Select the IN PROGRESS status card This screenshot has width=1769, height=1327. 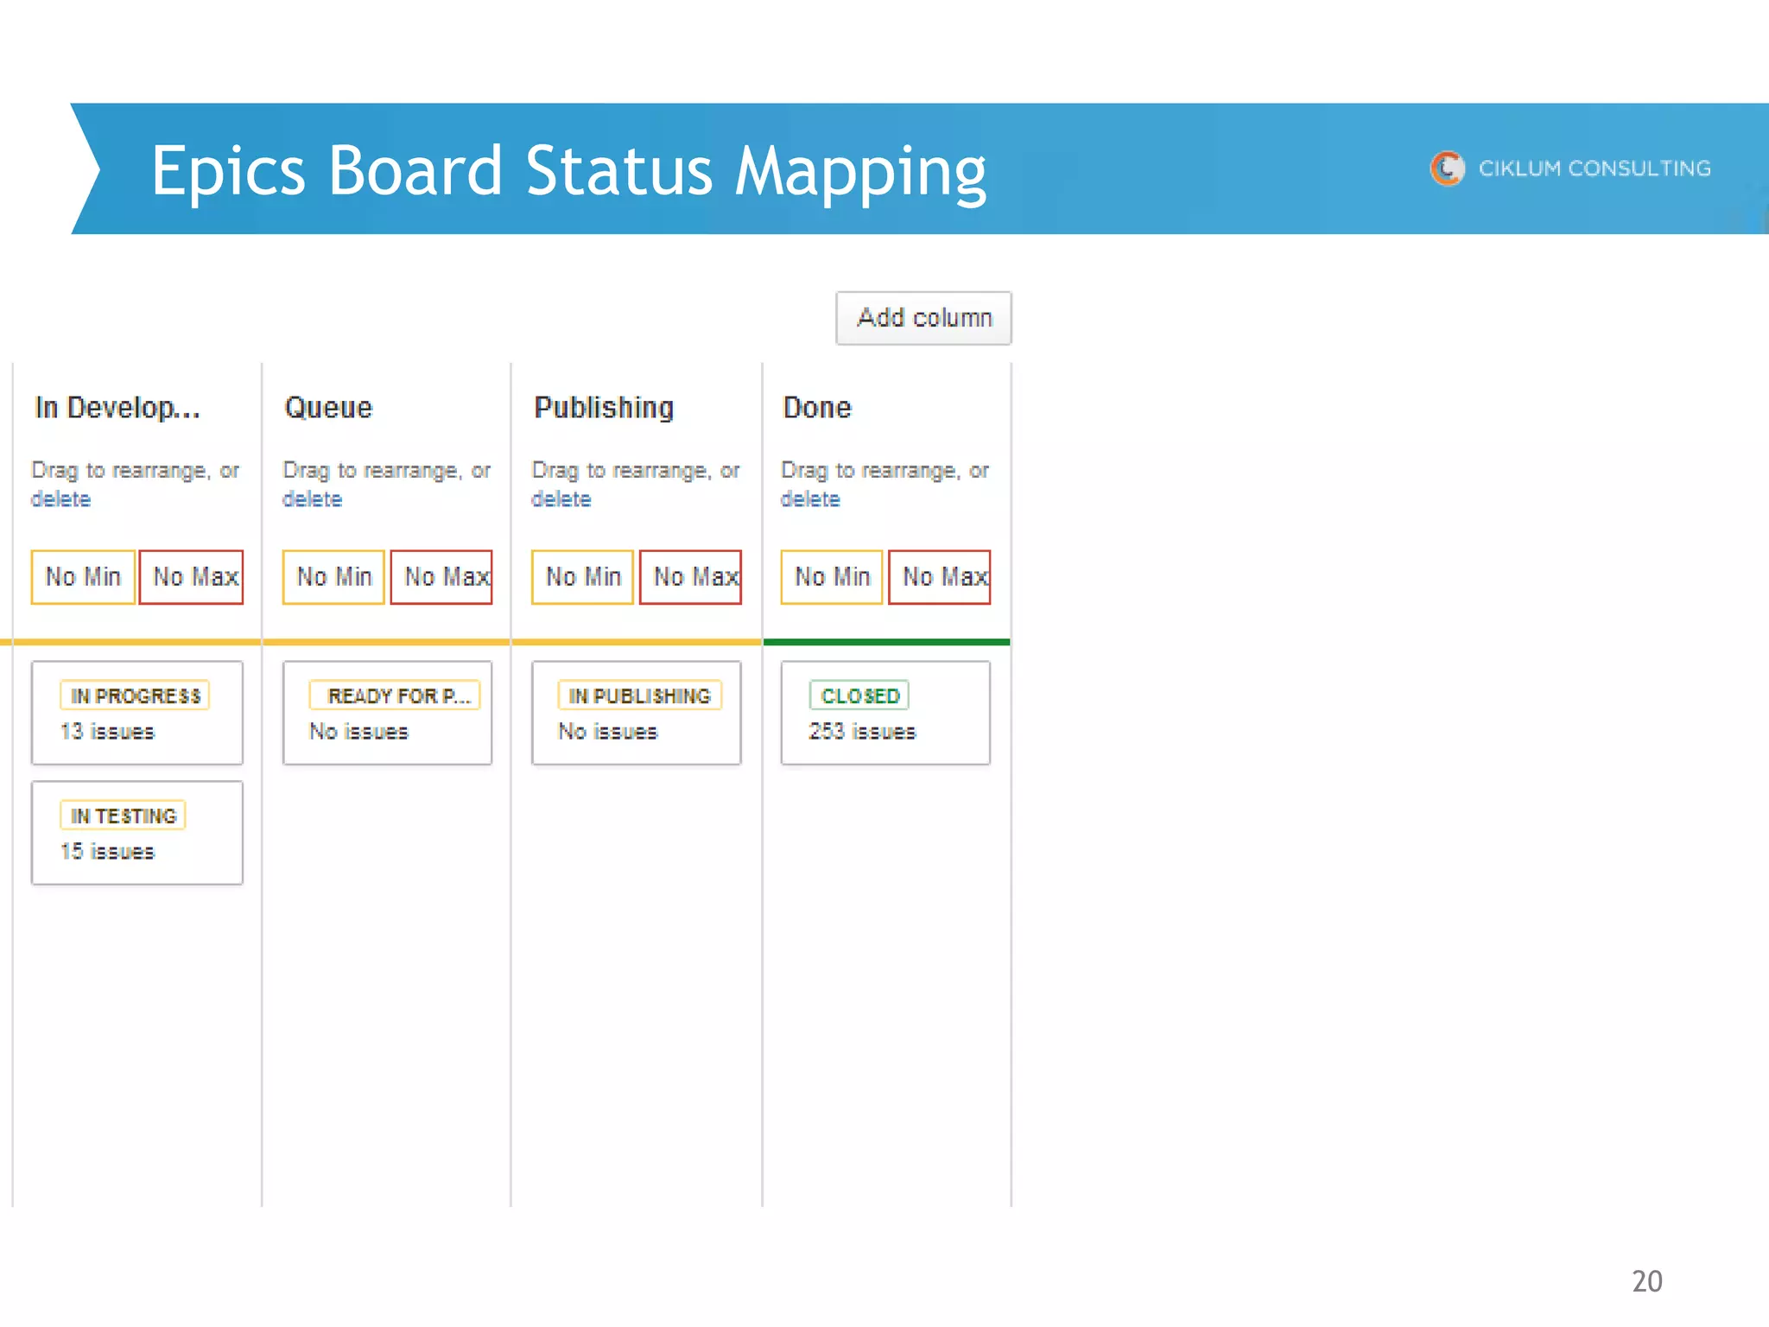[x=137, y=713]
